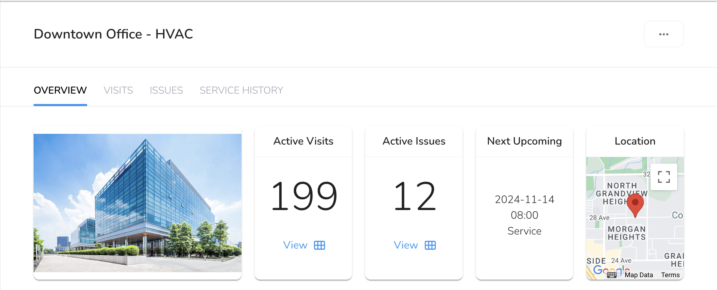Viewport: 717px width, 290px height.
Task: Click the Next Upcoming card heading
Action: pos(524,141)
